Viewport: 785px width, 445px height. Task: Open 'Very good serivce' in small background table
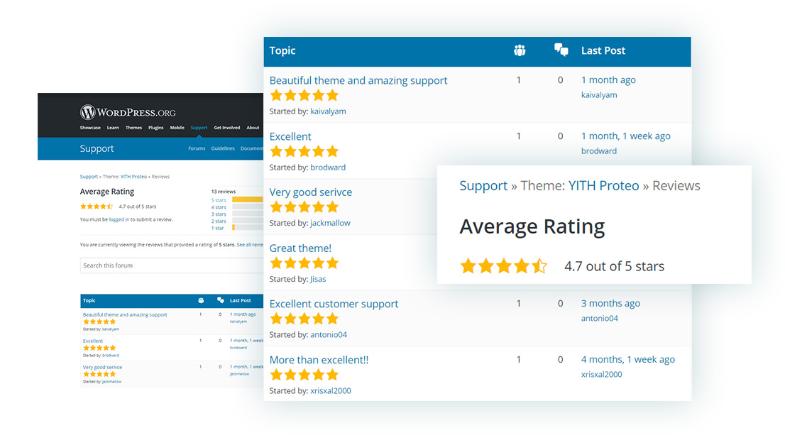[x=102, y=367]
